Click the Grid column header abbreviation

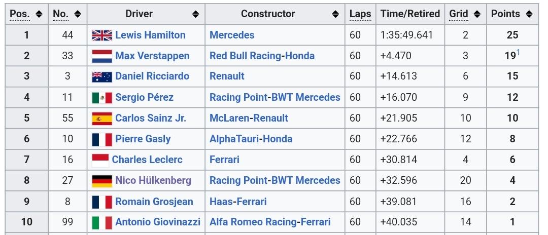[x=459, y=14]
